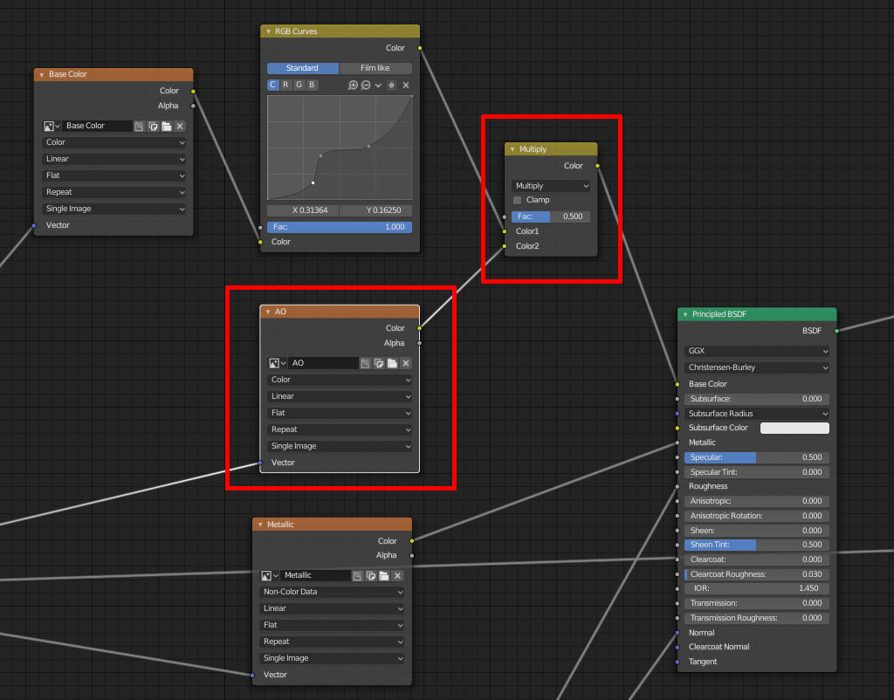Screen dimensions: 894x700
Task: Reset the curve with the X icon
Action: point(406,85)
